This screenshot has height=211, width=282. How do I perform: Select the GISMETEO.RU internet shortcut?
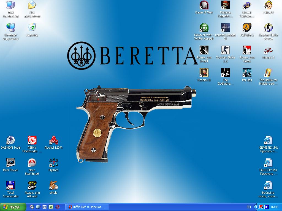[x=268, y=140]
